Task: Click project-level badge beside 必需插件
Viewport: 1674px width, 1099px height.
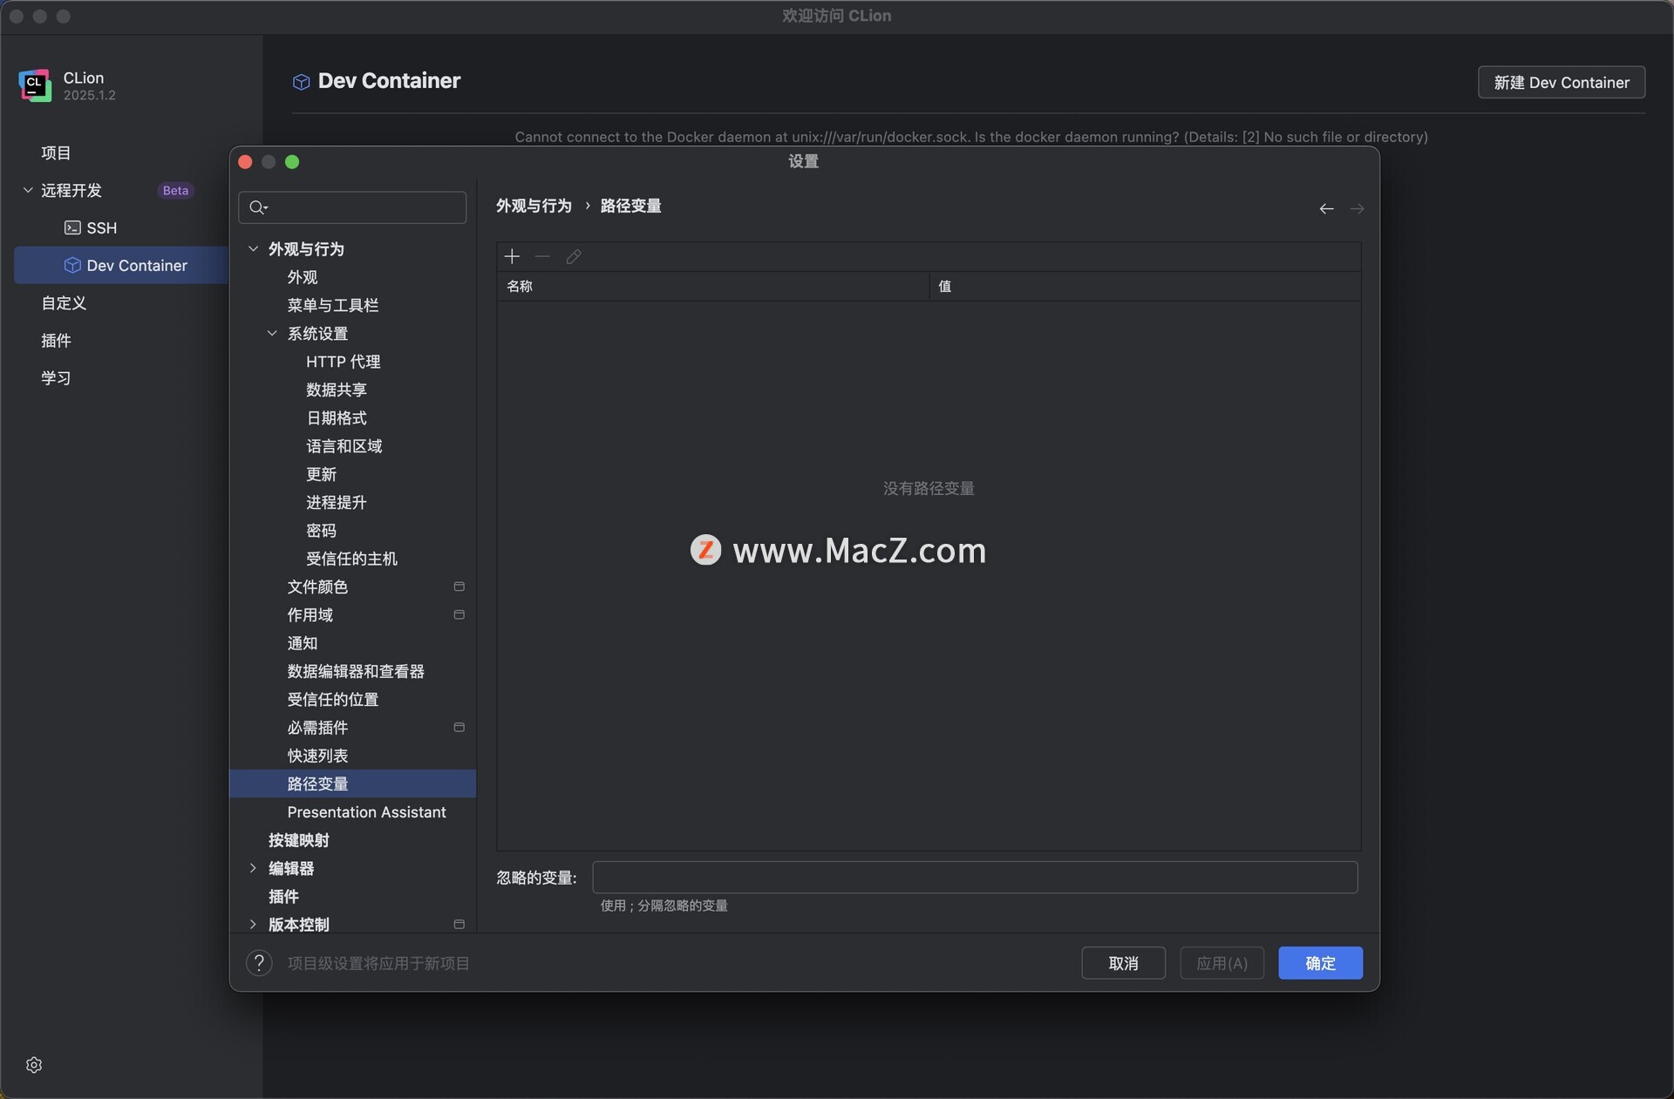Action: click(x=459, y=727)
